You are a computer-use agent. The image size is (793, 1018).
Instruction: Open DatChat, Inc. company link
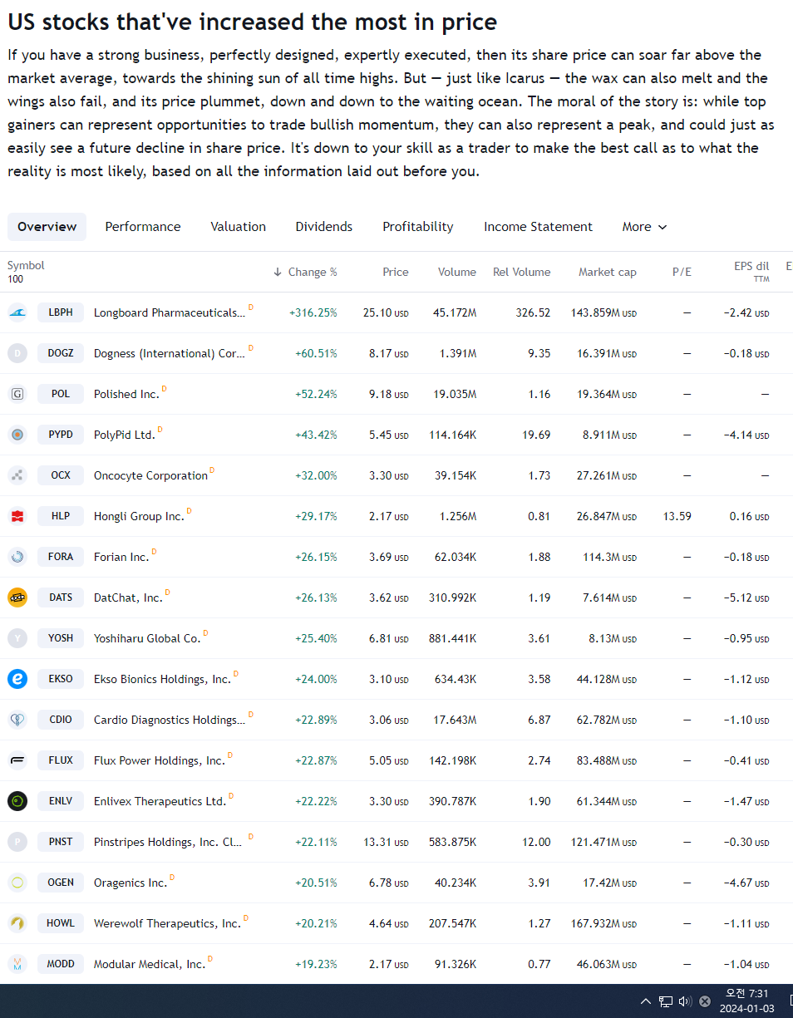click(x=128, y=598)
